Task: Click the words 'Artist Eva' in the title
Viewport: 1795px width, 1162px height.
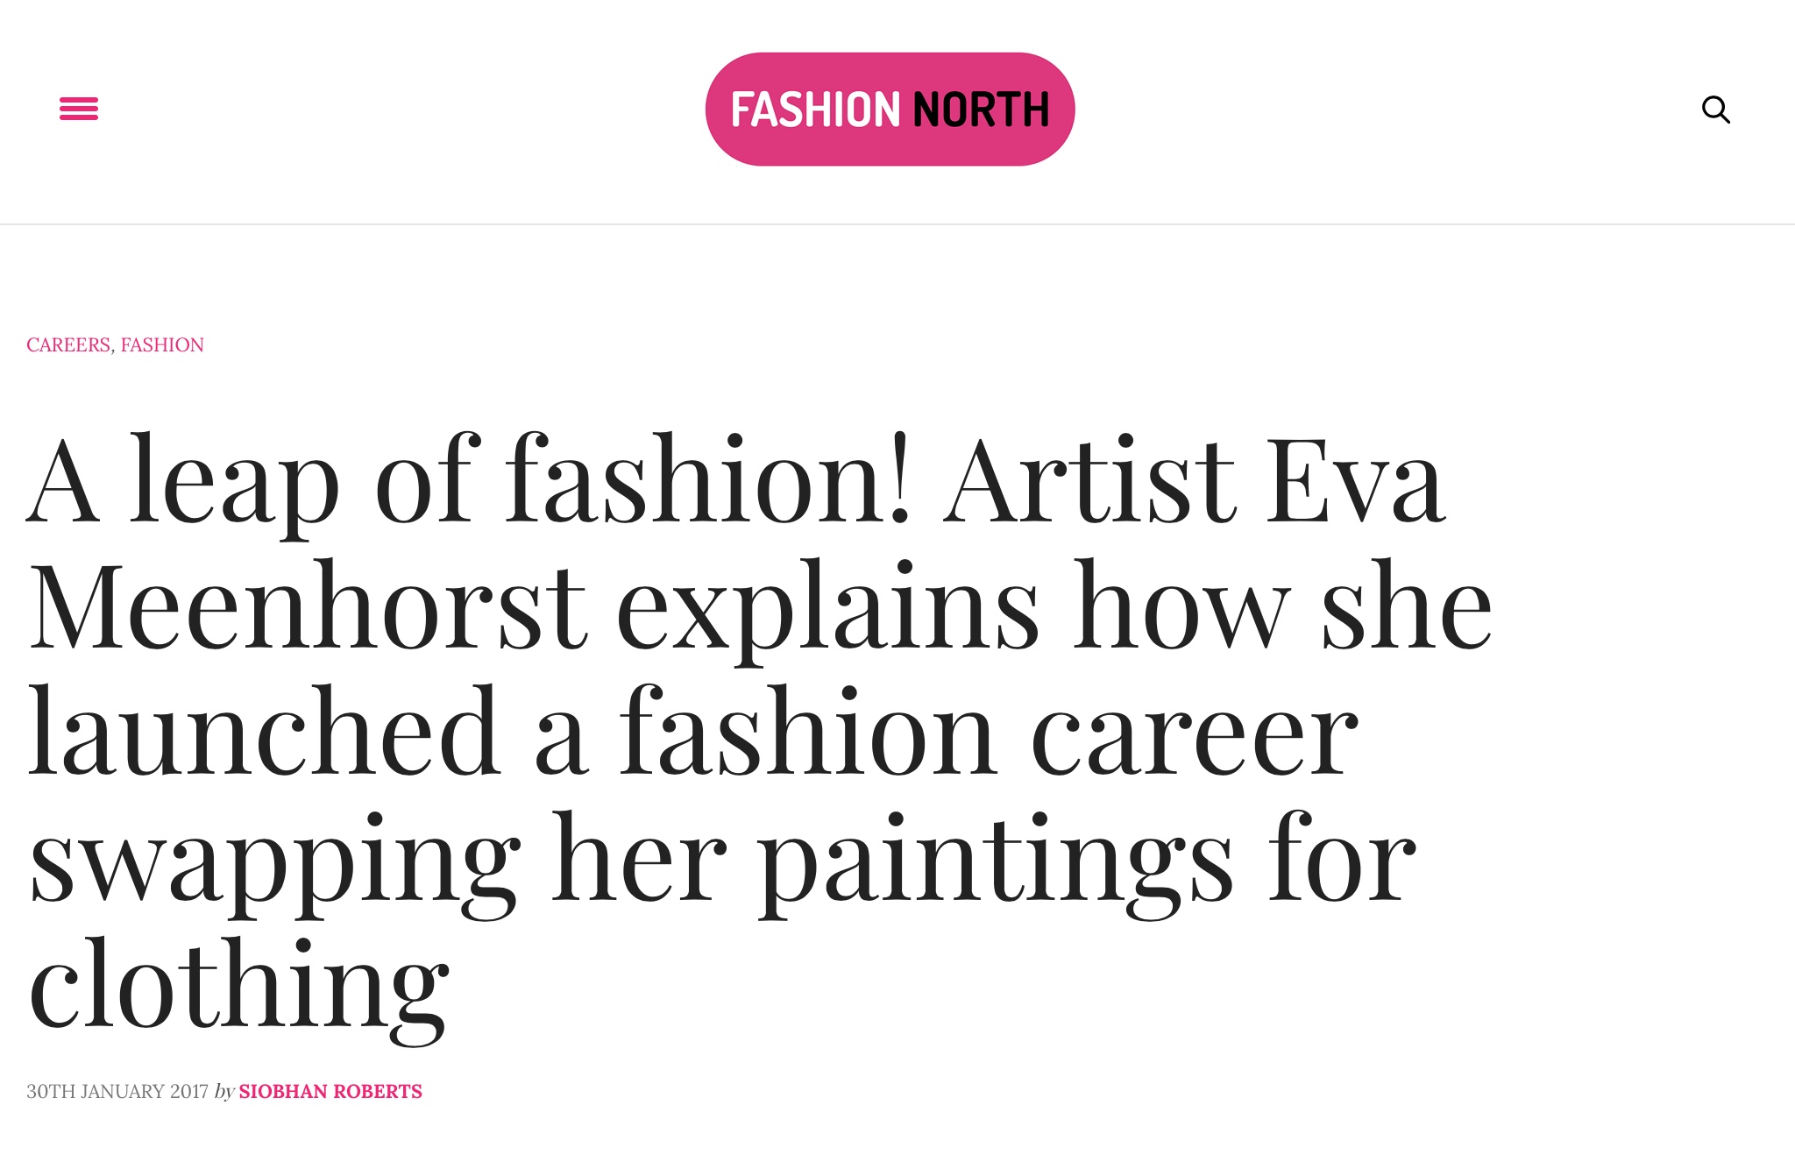Action: click(1194, 482)
